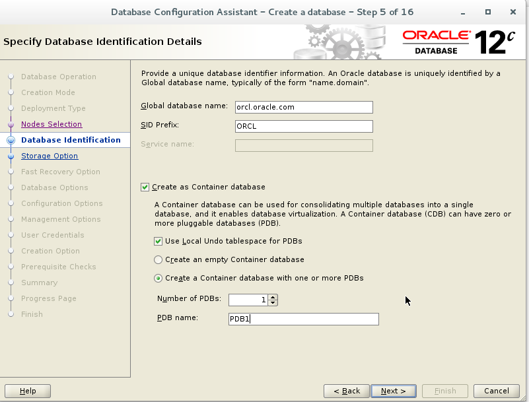Click the Specify Database Identification Details heading
Viewport: 529px width, 402px height.
pos(102,42)
